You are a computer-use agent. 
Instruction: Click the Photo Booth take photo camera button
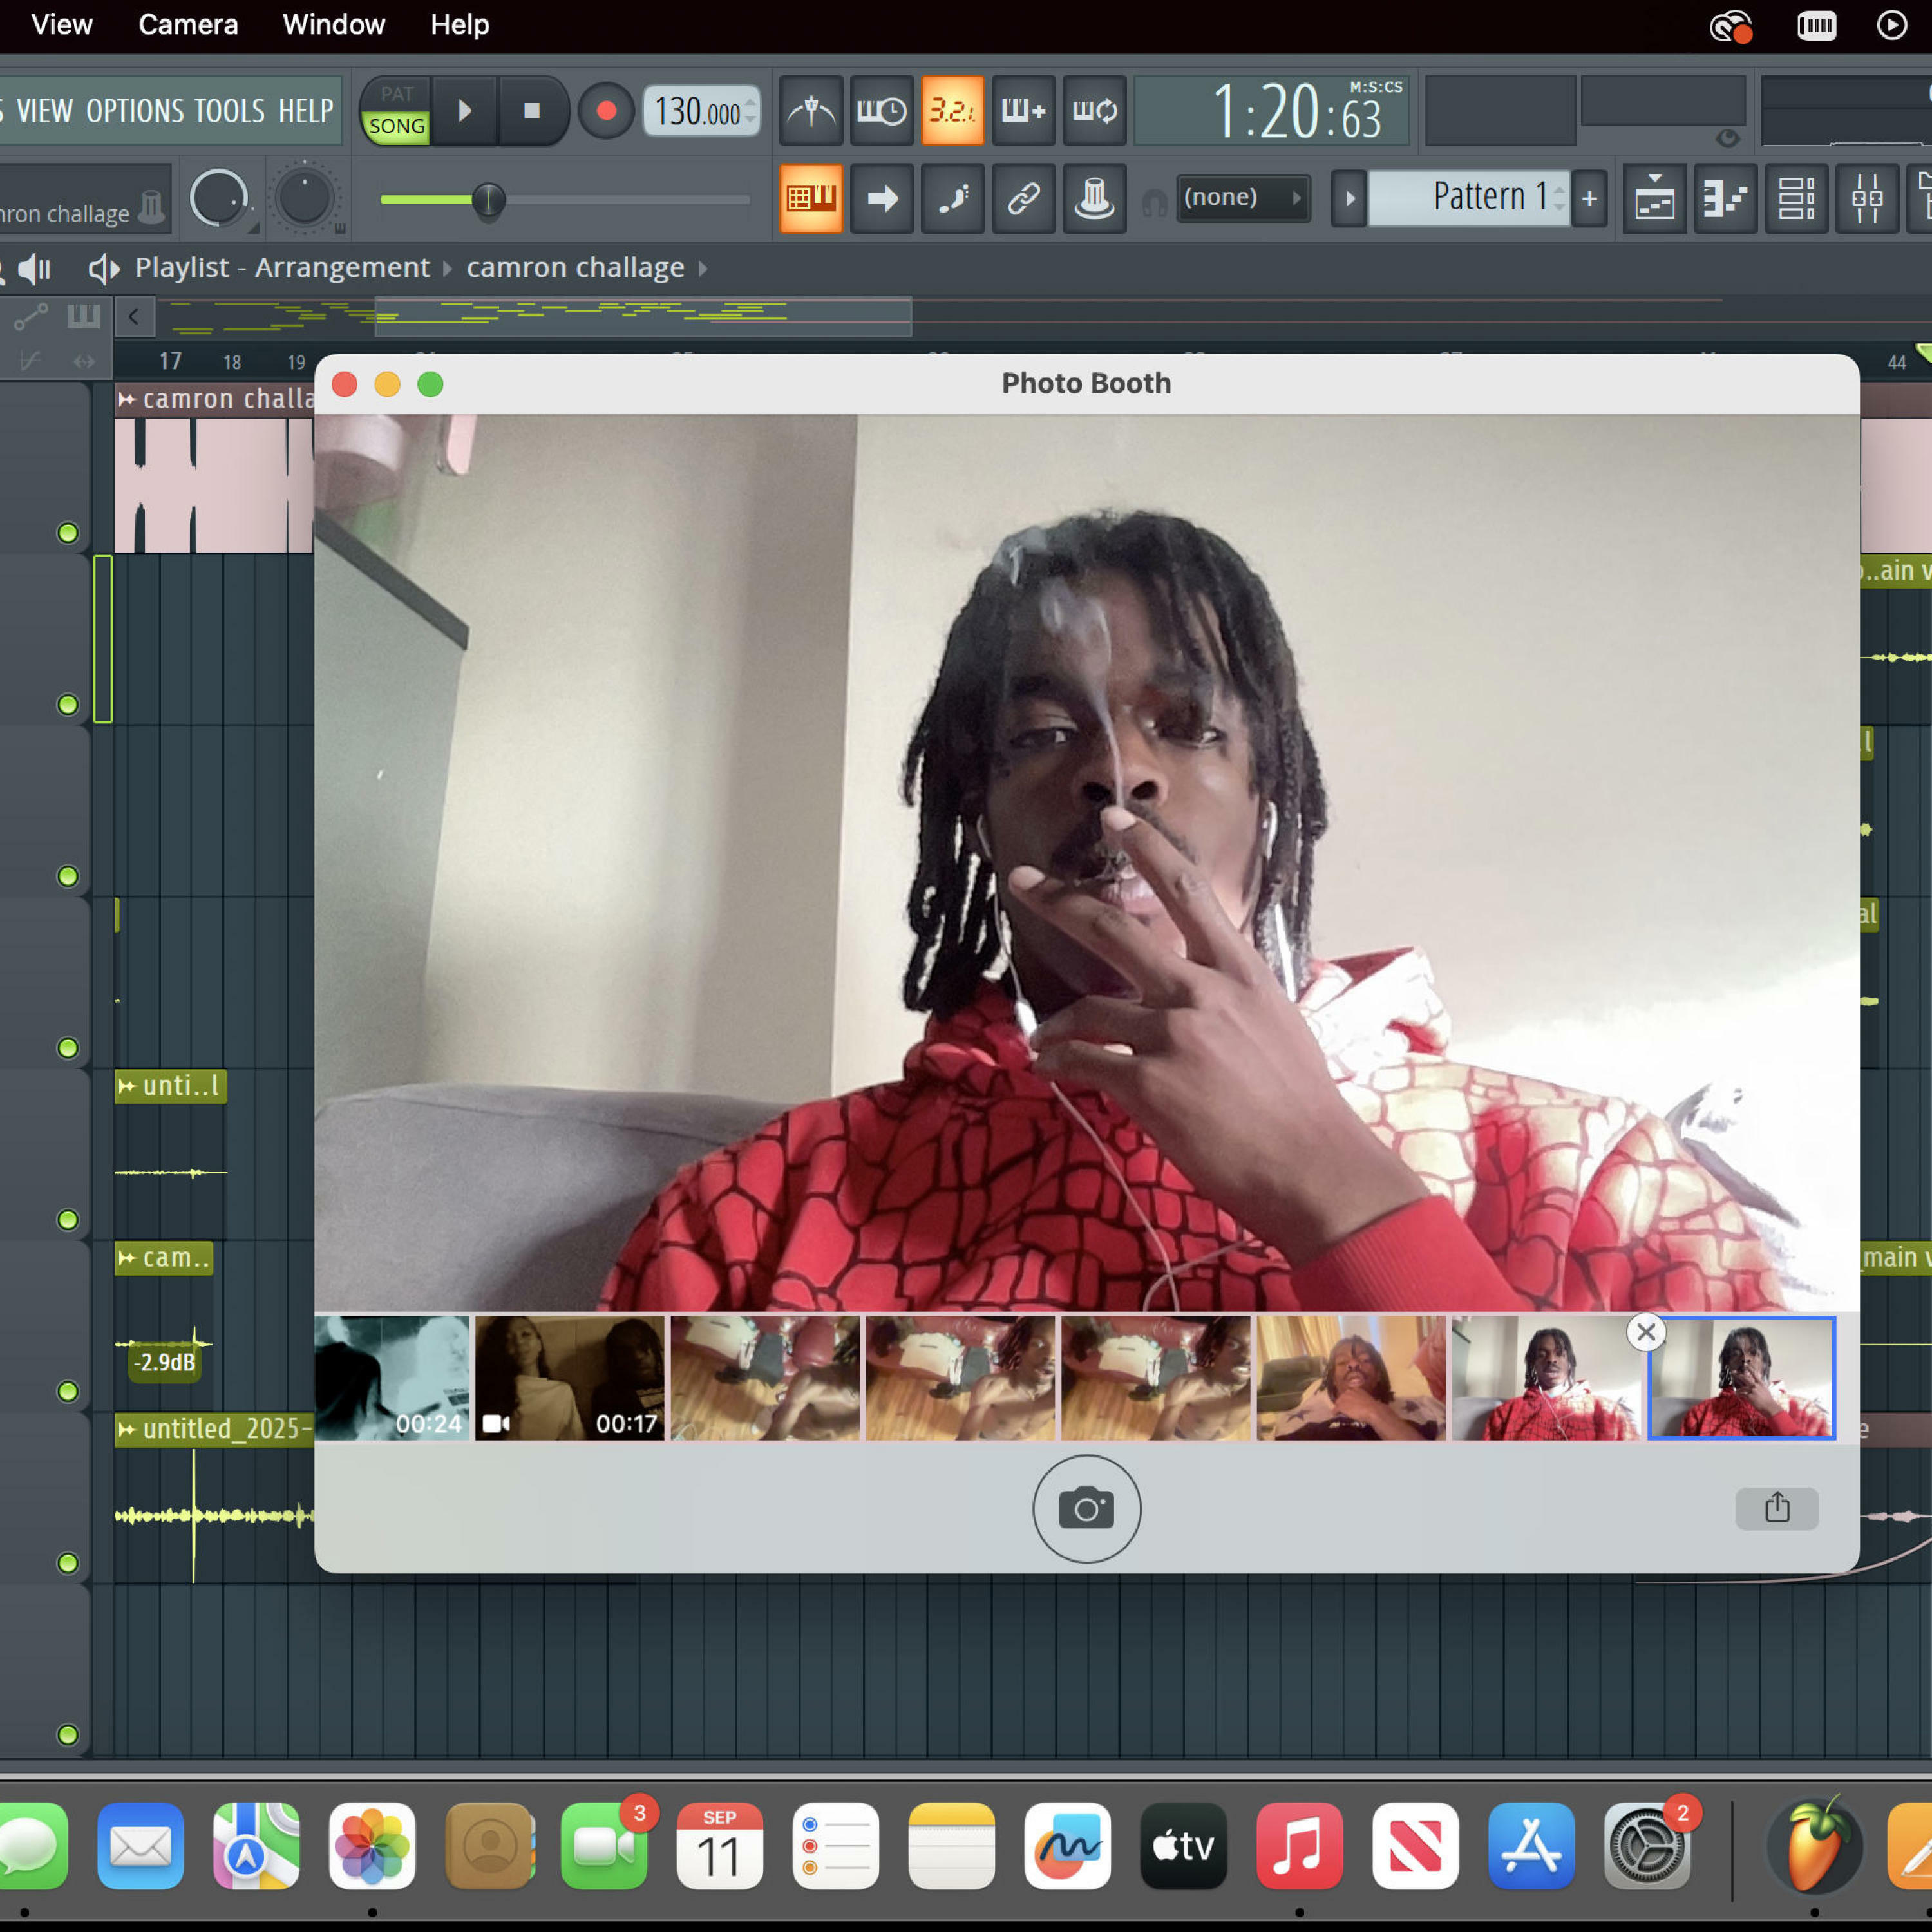click(x=1086, y=1508)
